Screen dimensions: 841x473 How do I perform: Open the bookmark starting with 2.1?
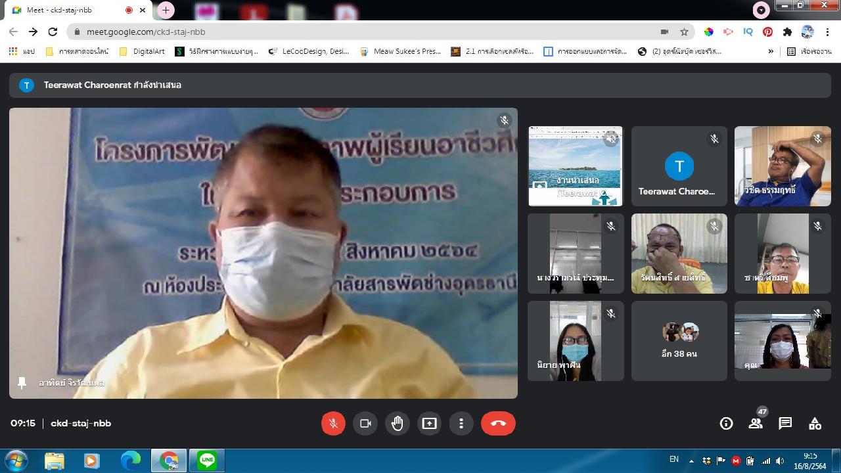[x=493, y=51]
